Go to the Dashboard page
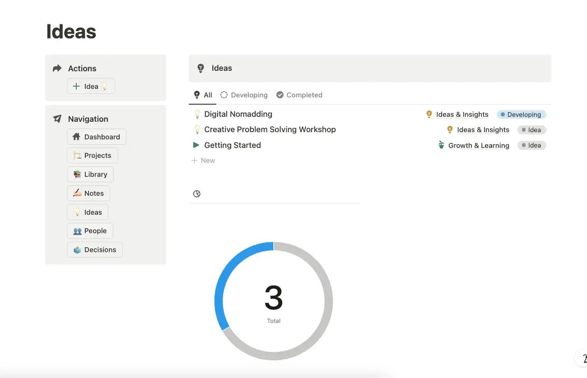The height and width of the screenshot is (378, 587). pos(96,137)
